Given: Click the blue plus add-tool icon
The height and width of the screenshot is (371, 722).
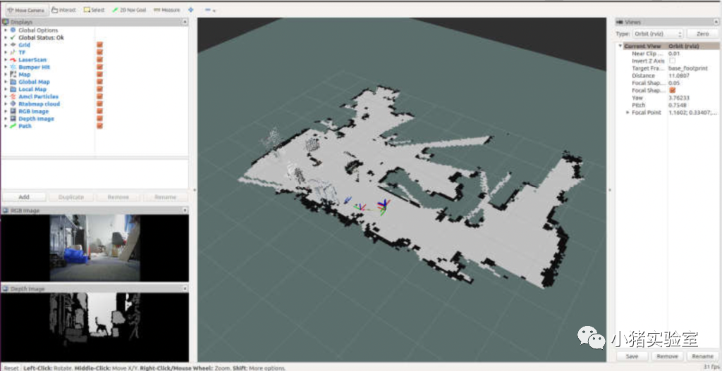Looking at the screenshot, I should pyautogui.click(x=191, y=10).
